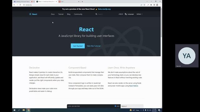Open the taskbar clock and date
The height and width of the screenshot is (112, 200).
point(154,110)
